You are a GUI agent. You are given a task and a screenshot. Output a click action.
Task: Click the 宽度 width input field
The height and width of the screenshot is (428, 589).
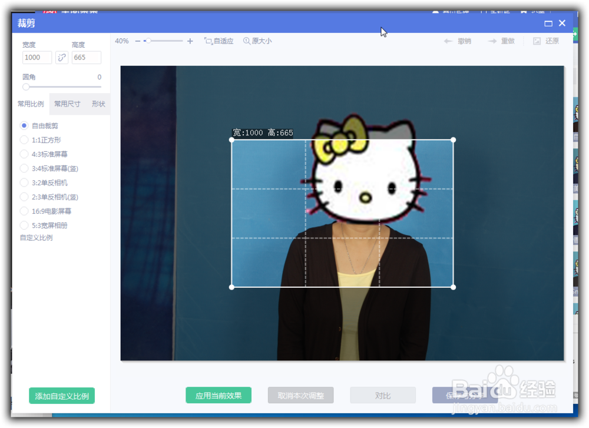click(37, 58)
